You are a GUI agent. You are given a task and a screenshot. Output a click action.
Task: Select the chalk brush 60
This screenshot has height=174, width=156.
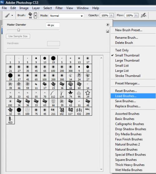(79, 85)
